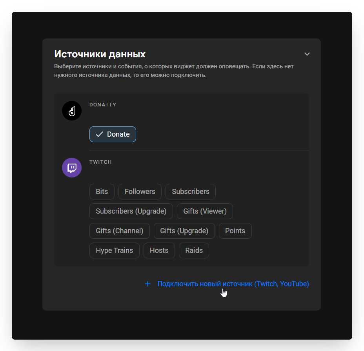Enable Hosts notifications
Screen dimensions: 364x351
[159, 250]
